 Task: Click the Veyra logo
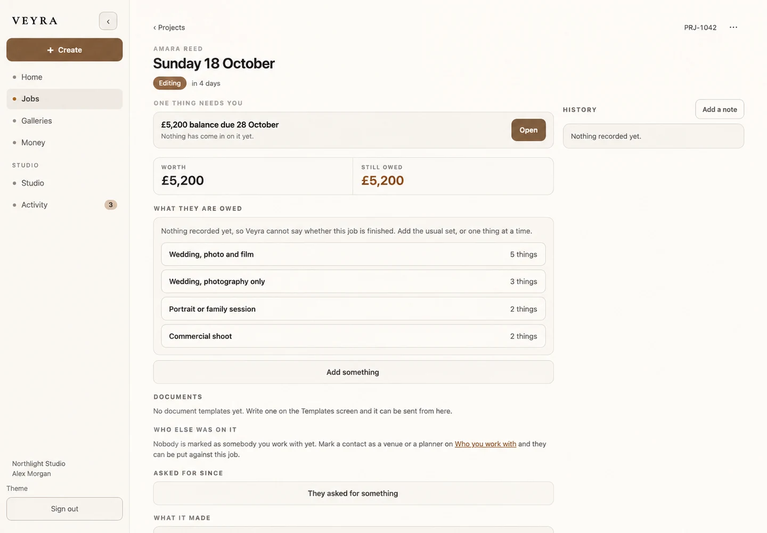click(35, 21)
